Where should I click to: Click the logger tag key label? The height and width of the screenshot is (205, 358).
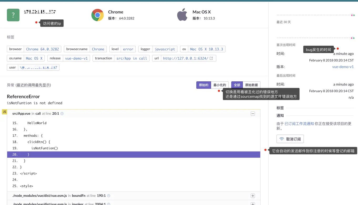point(145,49)
